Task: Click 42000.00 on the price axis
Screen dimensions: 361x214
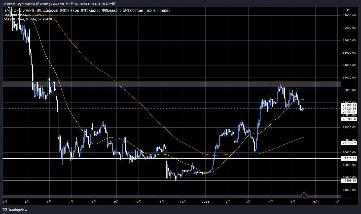Action: (349, 15)
